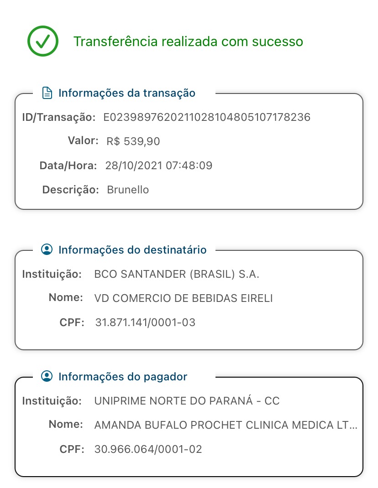Click the 'Informações do destinatário' section header
Screen dimensions: 378x488
pos(132,249)
